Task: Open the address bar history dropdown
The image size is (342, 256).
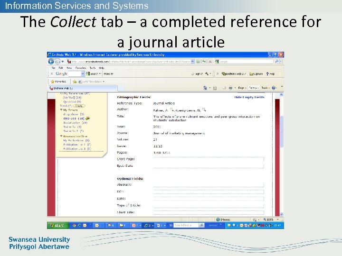Action: (192, 62)
